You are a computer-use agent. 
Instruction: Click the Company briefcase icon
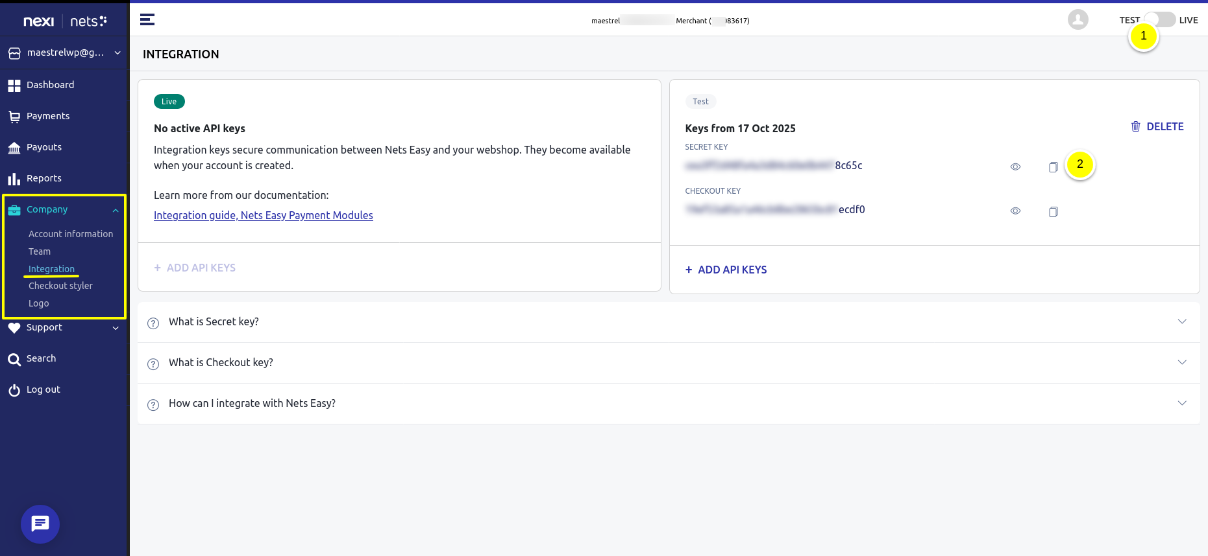click(14, 210)
